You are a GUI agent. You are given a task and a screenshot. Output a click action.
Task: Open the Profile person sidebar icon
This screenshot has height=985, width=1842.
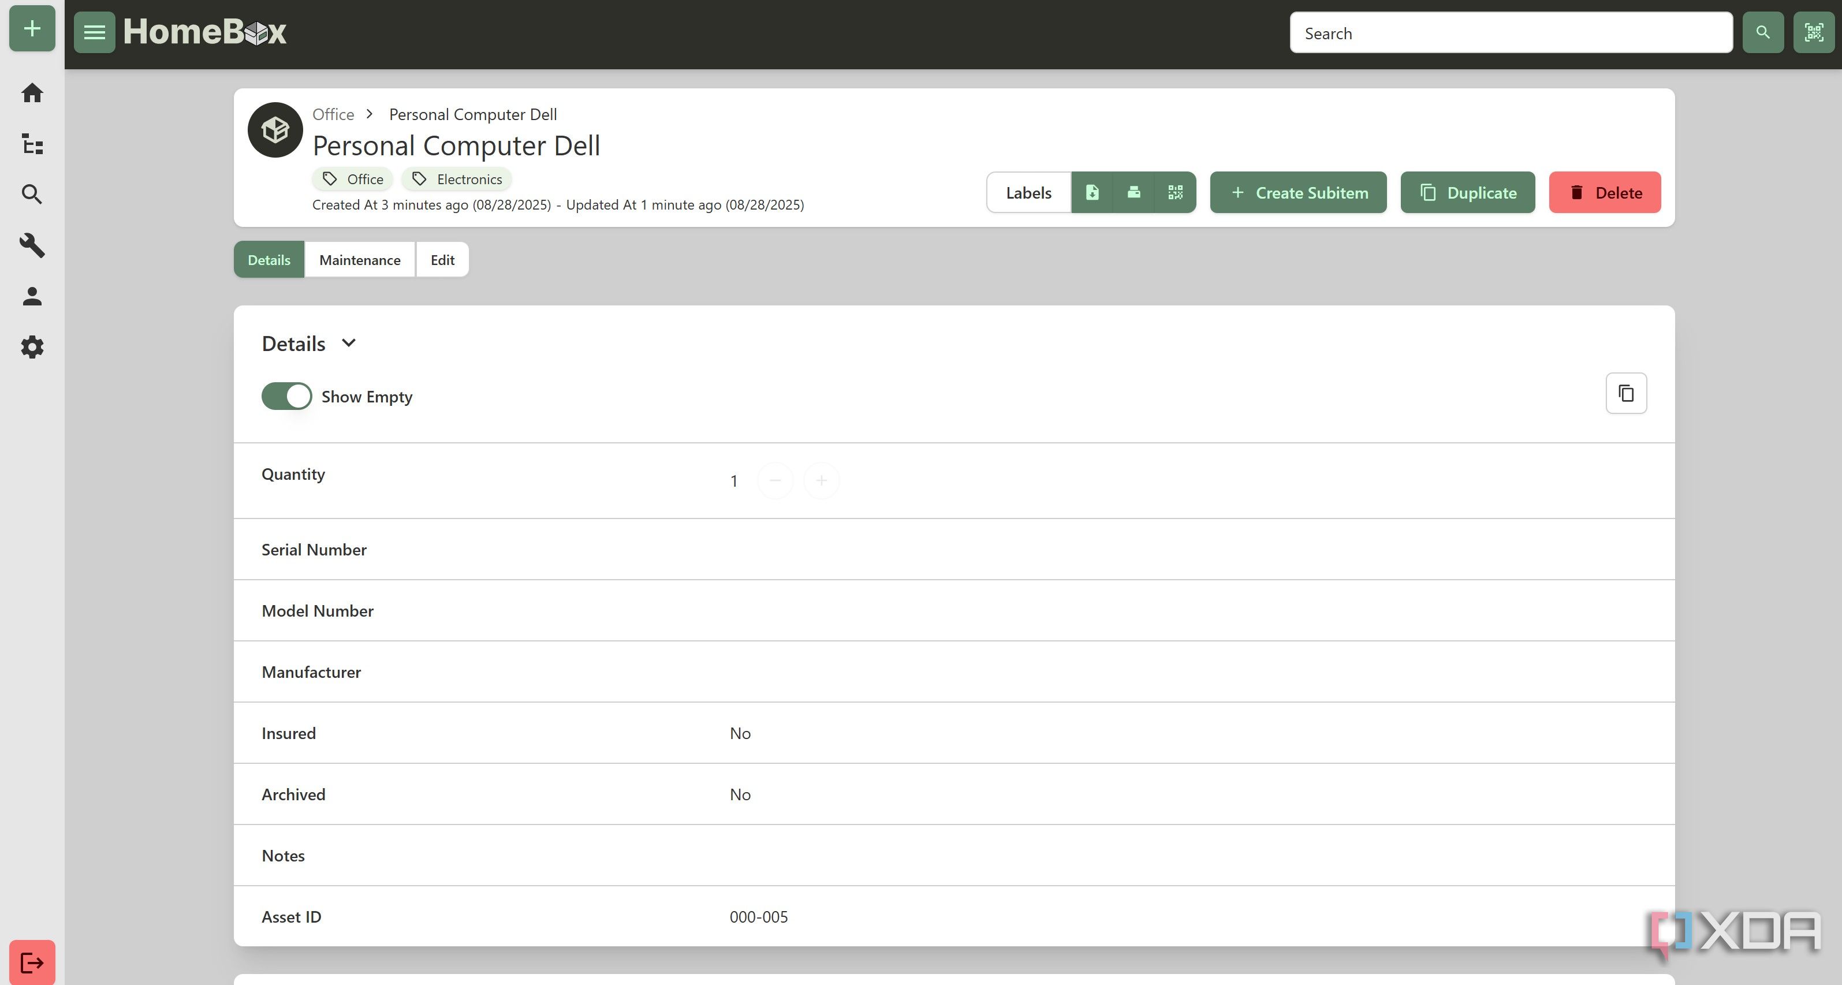pos(32,297)
